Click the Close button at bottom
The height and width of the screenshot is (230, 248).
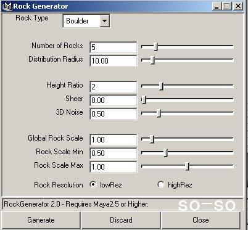(200, 220)
